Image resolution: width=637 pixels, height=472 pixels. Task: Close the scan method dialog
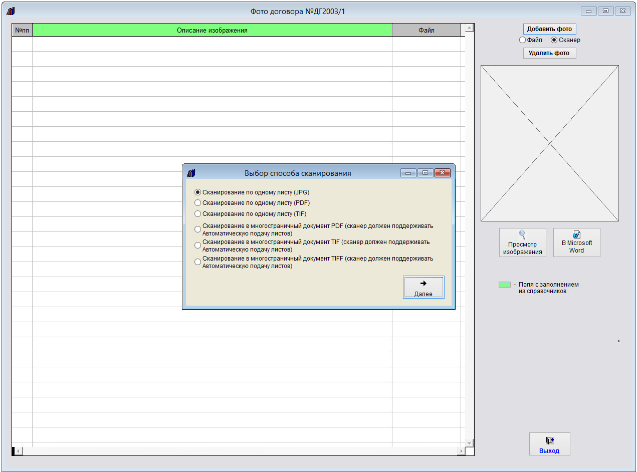pos(442,173)
